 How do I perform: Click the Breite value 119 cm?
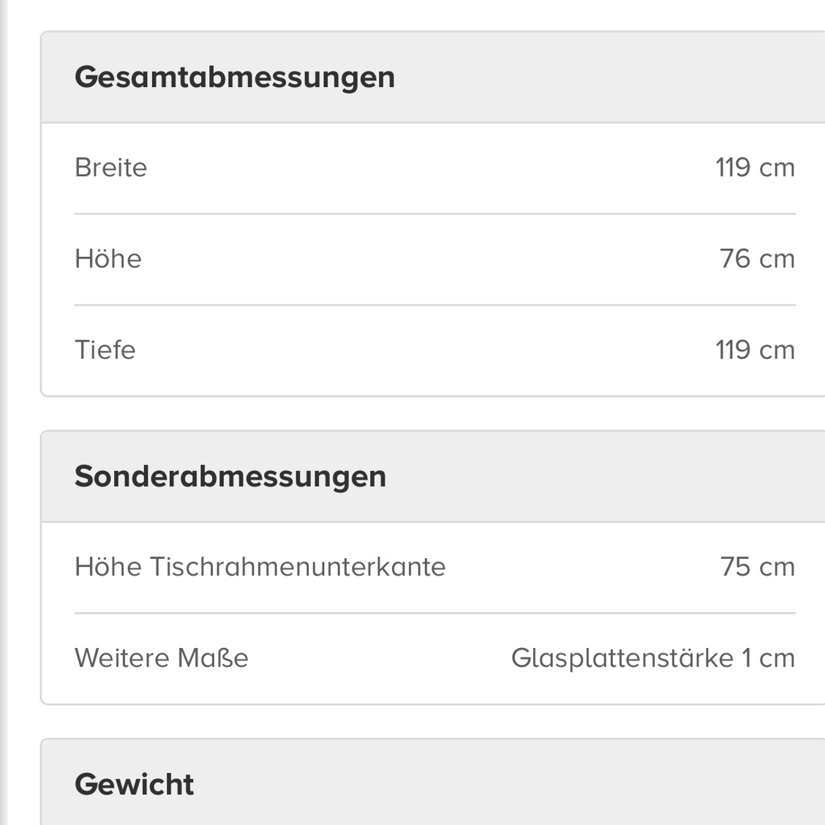pyautogui.click(x=755, y=167)
